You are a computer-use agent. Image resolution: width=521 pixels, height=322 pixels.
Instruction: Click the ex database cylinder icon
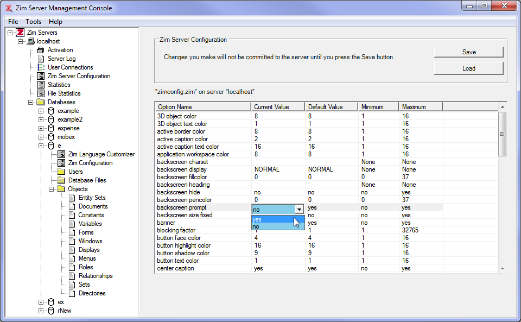point(51,302)
